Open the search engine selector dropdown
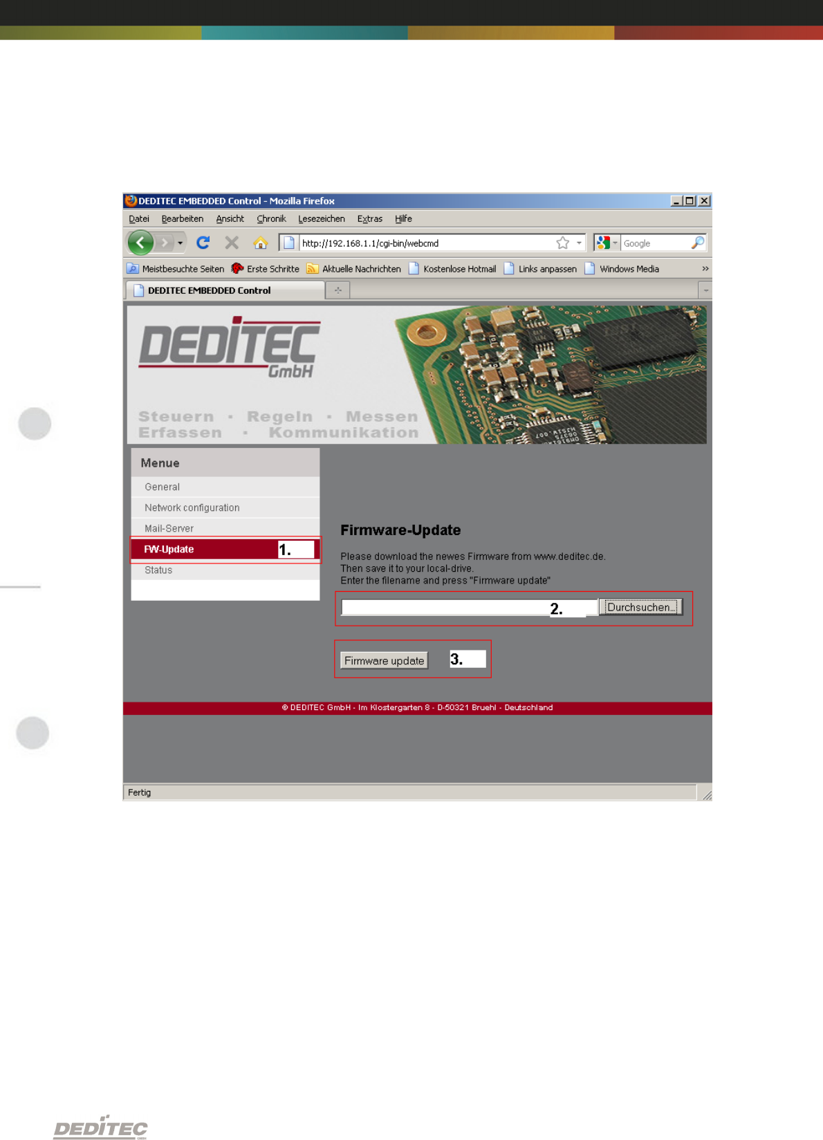Screen dimensions: 823x1140 pos(607,243)
